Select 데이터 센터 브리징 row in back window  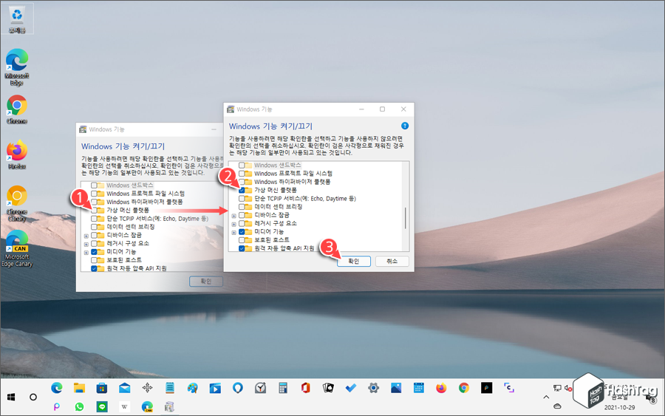pos(131,227)
